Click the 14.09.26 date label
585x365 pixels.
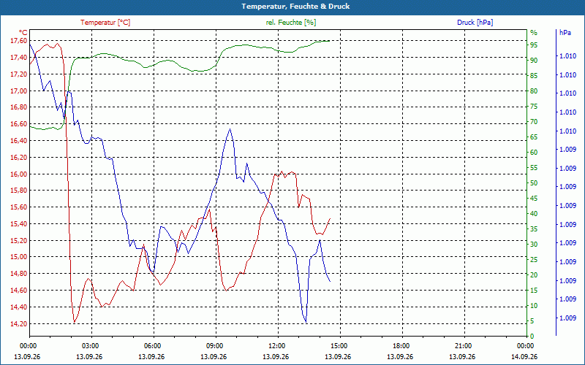tap(524, 357)
